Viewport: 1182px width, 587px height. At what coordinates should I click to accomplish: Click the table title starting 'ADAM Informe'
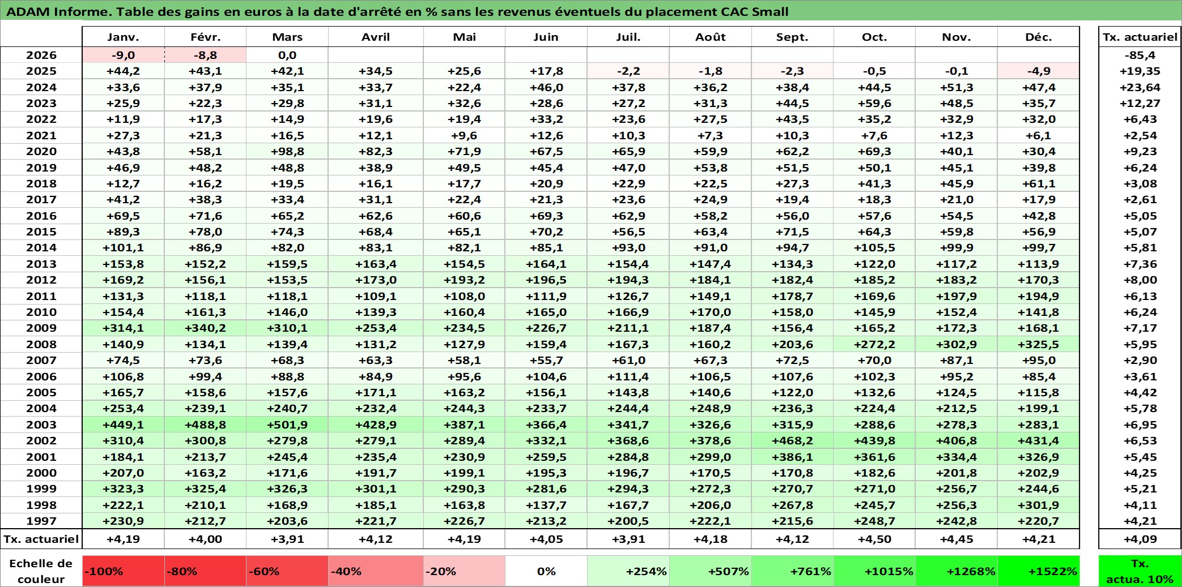coord(397,11)
